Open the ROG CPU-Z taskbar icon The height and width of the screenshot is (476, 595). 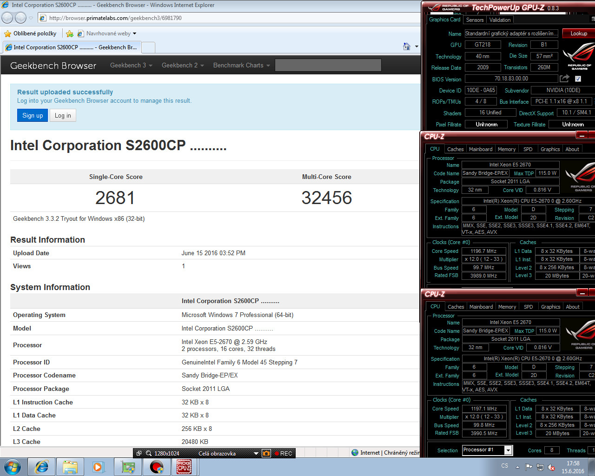click(x=185, y=467)
